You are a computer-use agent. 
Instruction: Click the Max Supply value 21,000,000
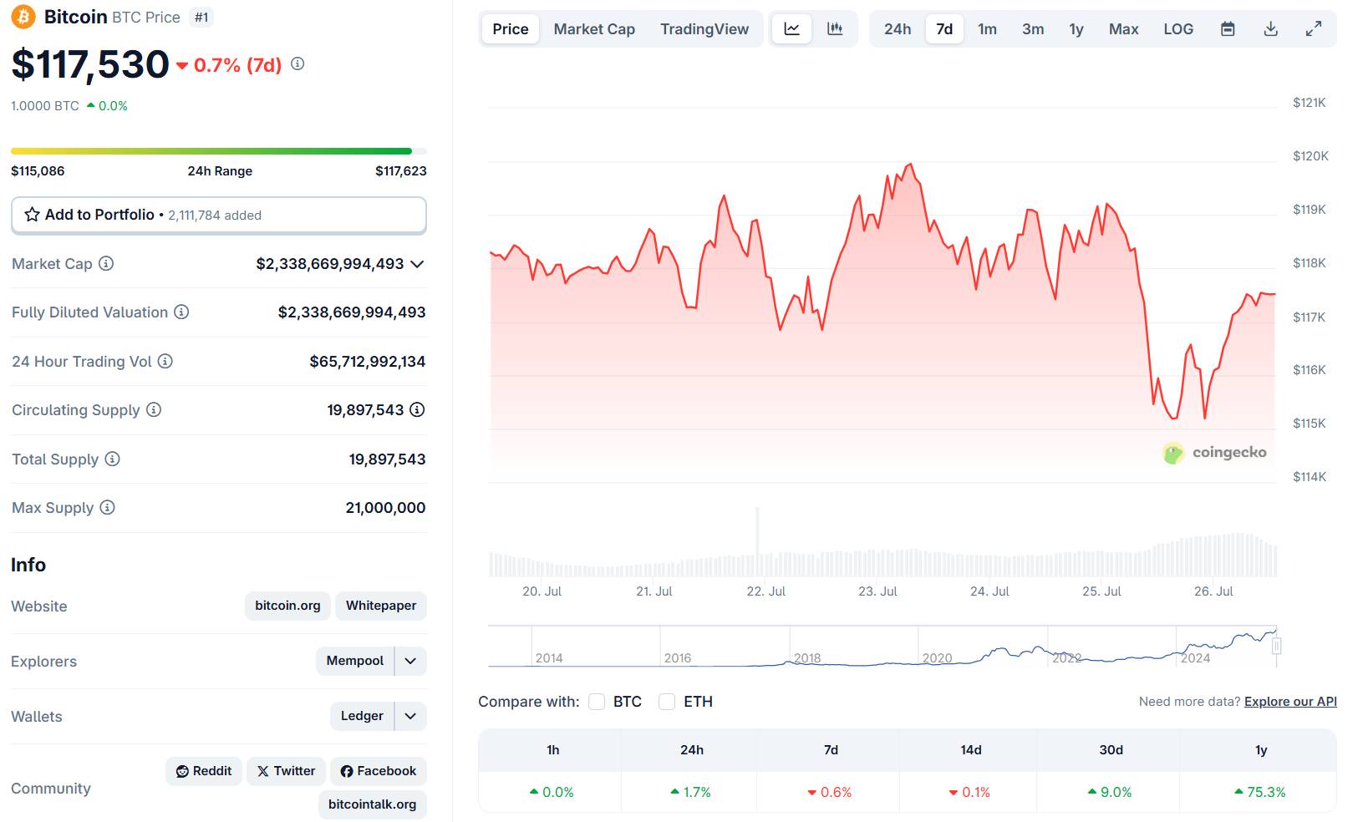click(385, 508)
